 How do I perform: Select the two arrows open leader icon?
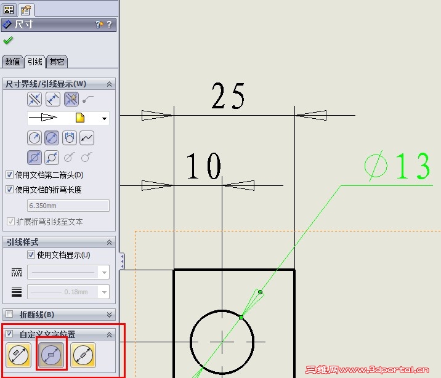click(x=52, y=158)
